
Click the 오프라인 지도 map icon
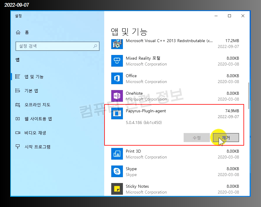tap(18, 105)
